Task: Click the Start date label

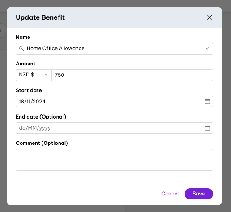Action: (29, 90)
